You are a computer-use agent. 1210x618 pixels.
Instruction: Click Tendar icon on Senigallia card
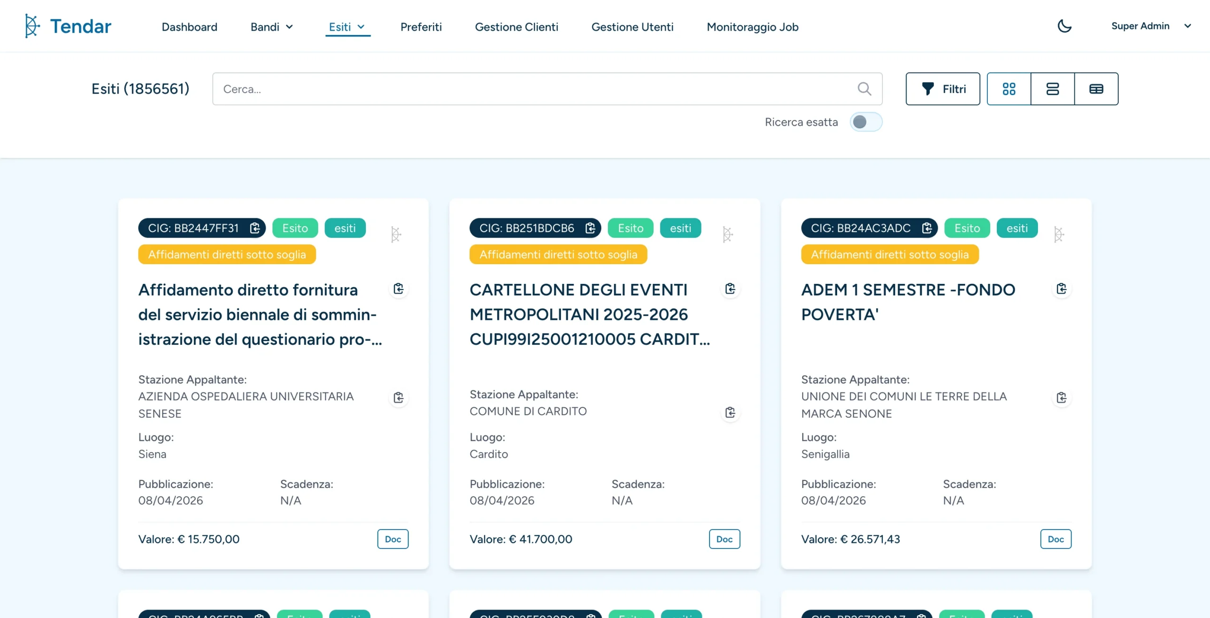point(1059,234)
